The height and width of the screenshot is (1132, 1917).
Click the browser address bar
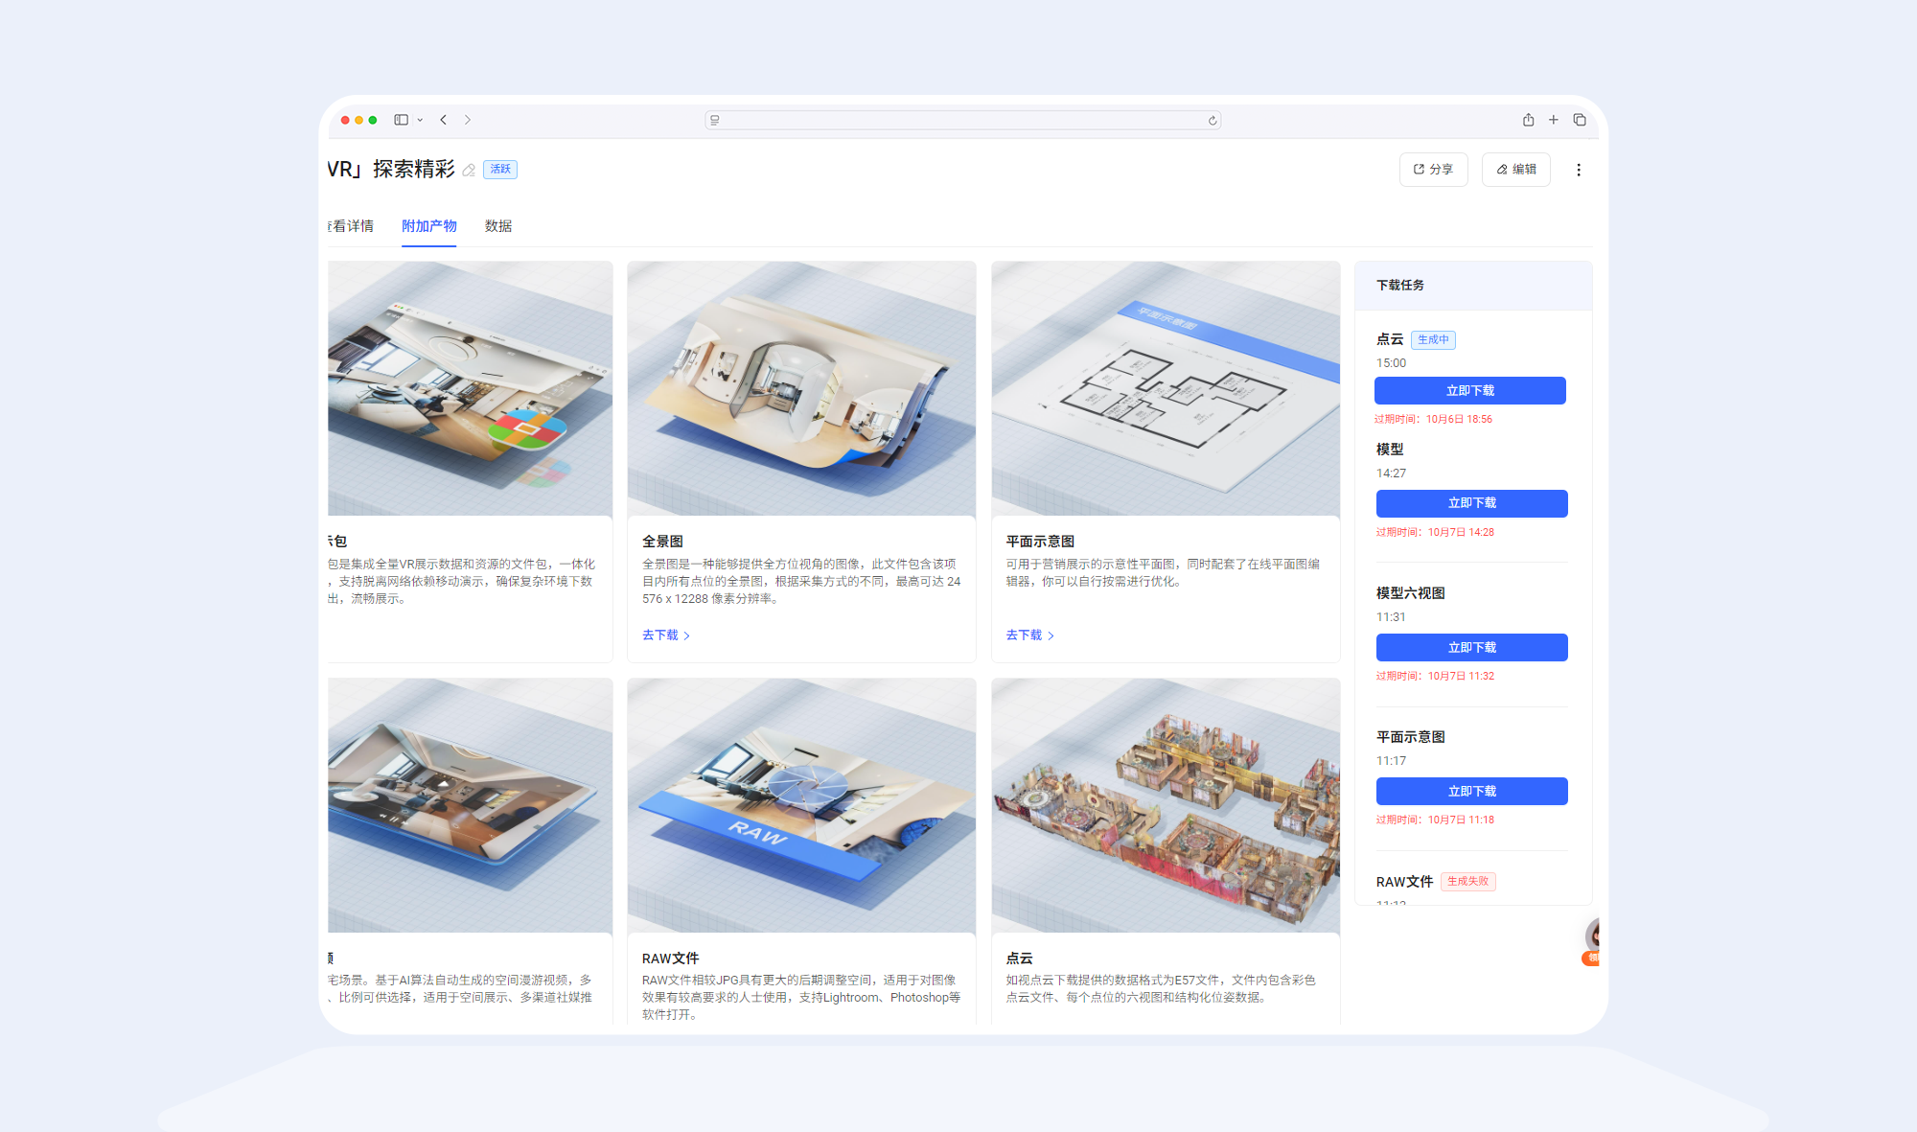(962, 120)
